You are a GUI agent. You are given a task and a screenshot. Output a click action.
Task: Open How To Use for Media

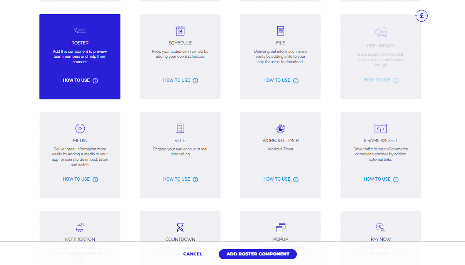(x=76, y=179)
